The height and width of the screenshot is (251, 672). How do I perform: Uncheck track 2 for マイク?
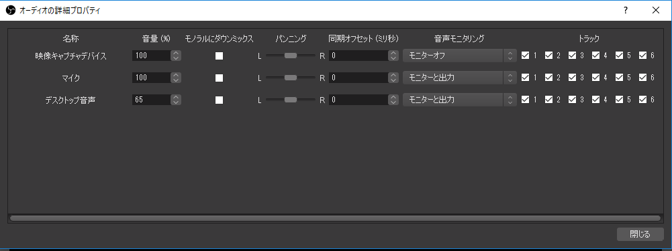[548, 78]
